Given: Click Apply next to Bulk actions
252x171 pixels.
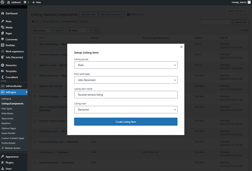Looking at the screenshot, I should pos(59,30).
